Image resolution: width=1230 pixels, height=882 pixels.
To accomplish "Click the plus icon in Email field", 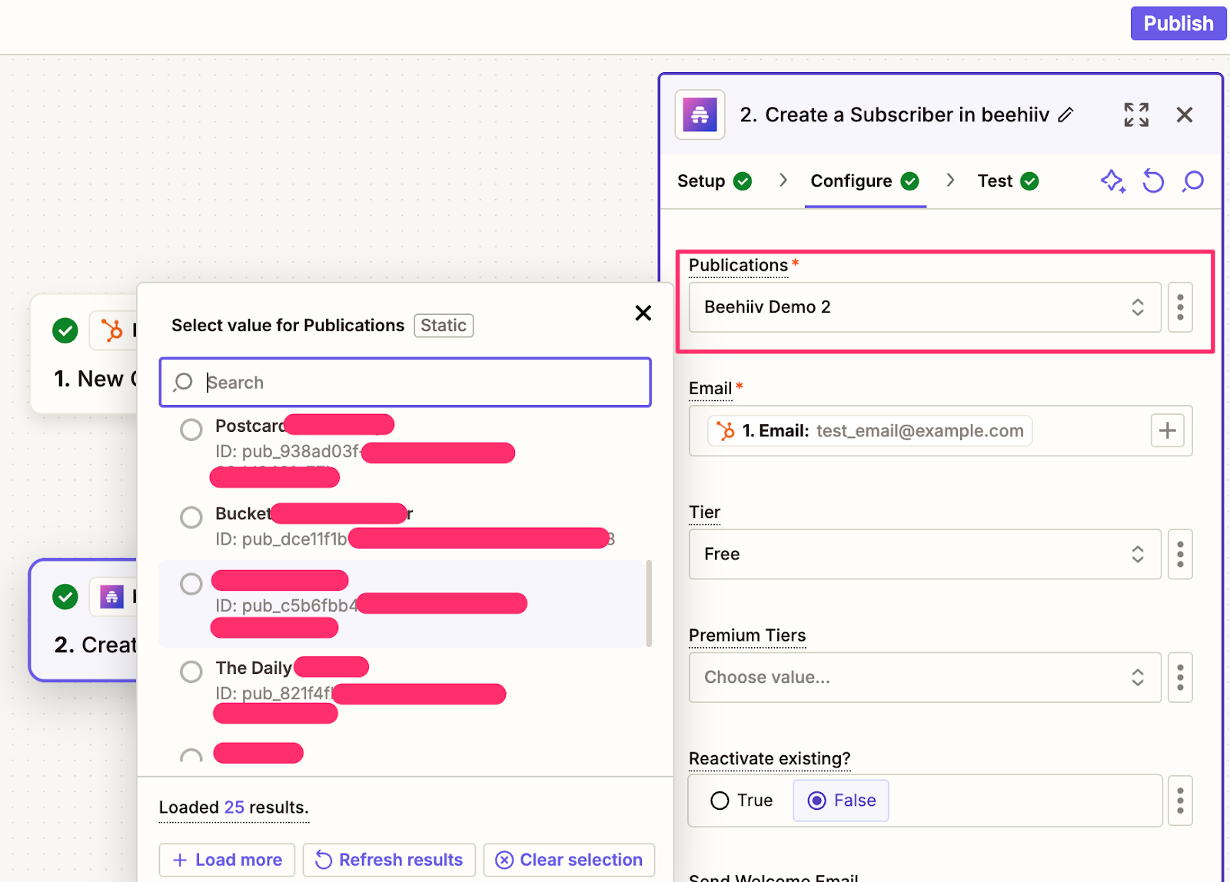I will pos(1167,431).
